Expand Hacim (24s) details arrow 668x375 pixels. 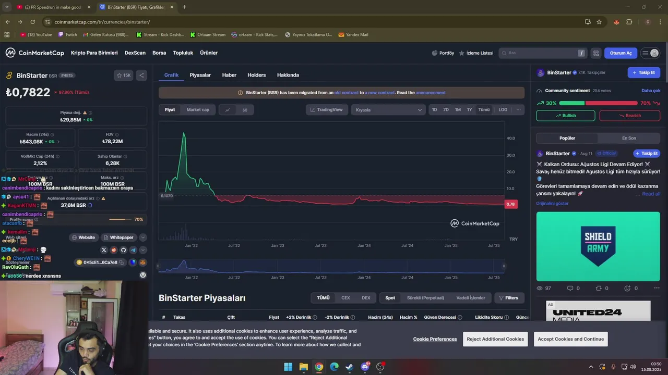[x=58, y=142]
